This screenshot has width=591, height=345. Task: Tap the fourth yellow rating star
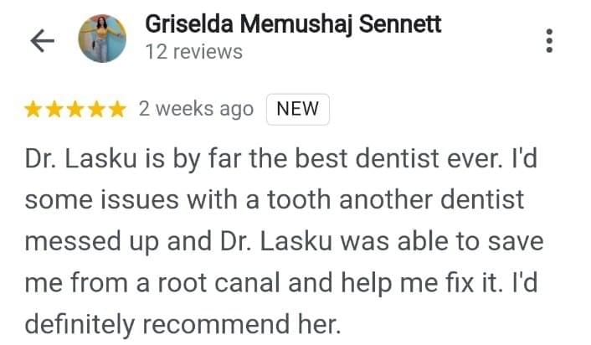tap(97, 110)
